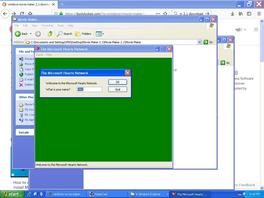Switch to Firefox taskbar button
The image size is (264, 198).
[66, 194]
